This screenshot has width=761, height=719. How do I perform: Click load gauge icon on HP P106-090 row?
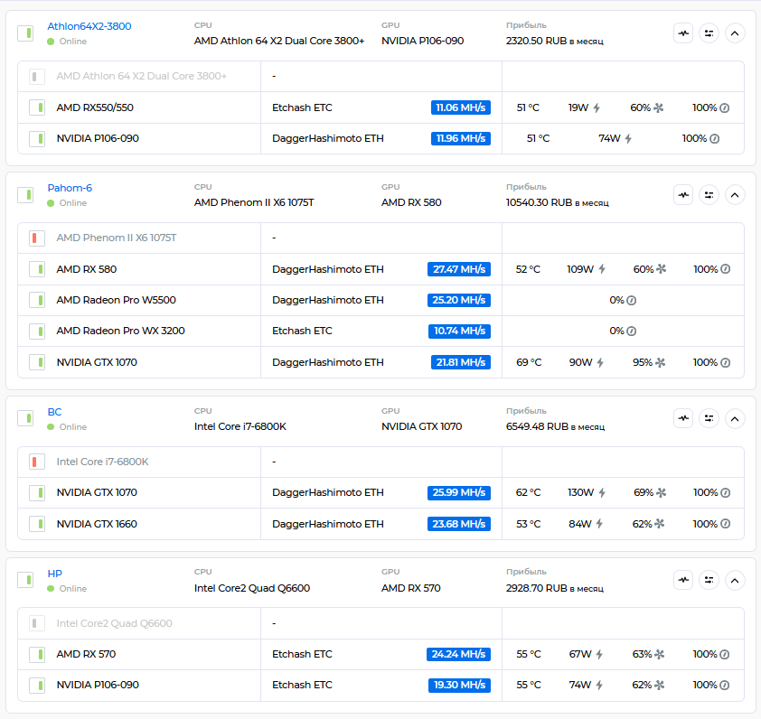click(725, 686)
